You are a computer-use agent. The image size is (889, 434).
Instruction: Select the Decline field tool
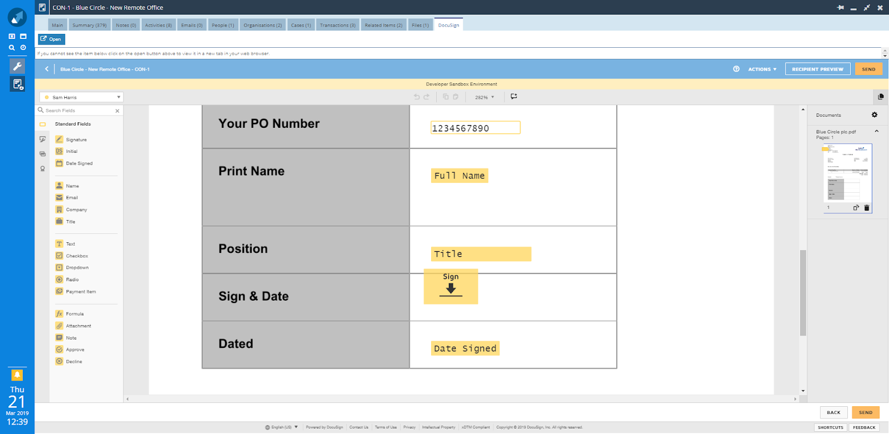[x=69, y=361]
